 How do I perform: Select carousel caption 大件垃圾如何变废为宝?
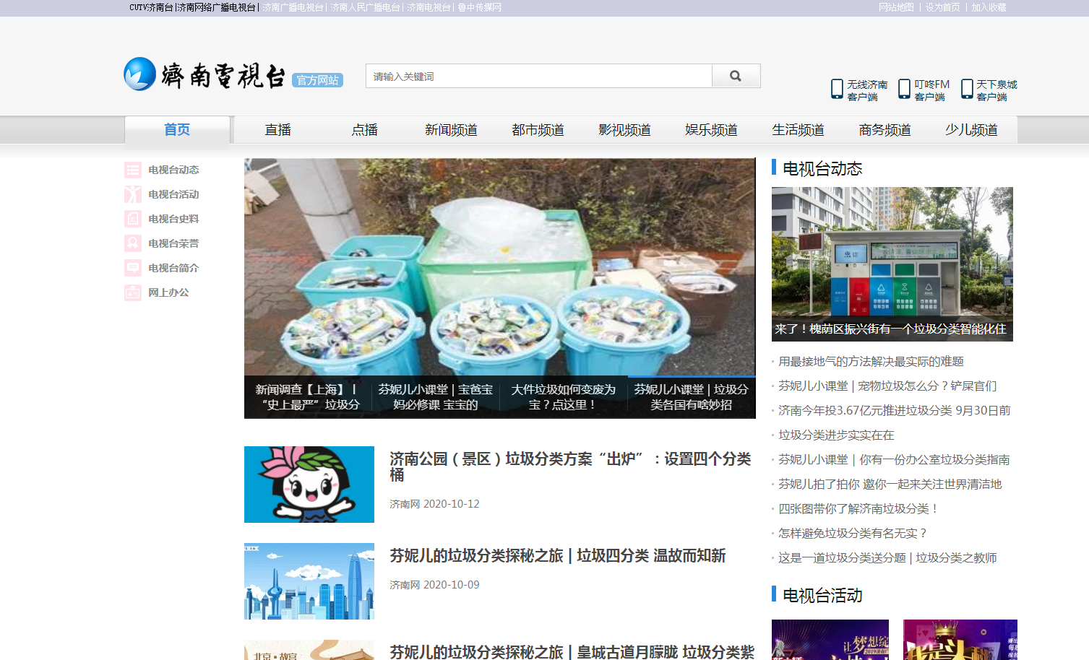(x=564, y=397)
